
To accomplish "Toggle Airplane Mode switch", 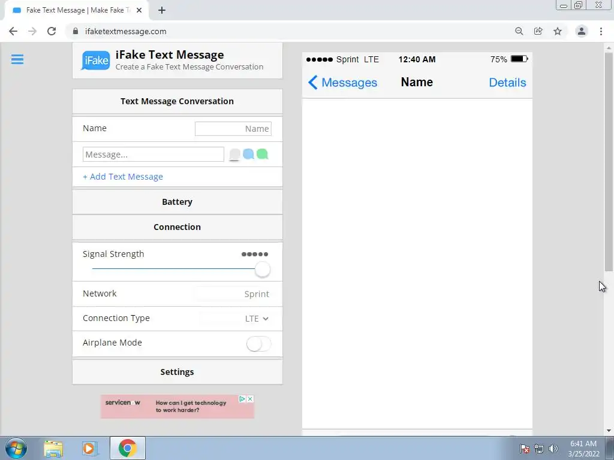I will click(258, 344).
